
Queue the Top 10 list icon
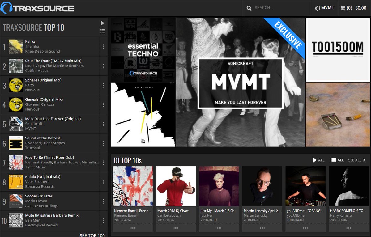pyautogui.click(x=103, y=31)
